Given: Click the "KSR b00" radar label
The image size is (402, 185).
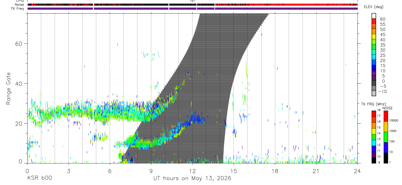Looking at the screenshot, I should (x=39, y=178).
